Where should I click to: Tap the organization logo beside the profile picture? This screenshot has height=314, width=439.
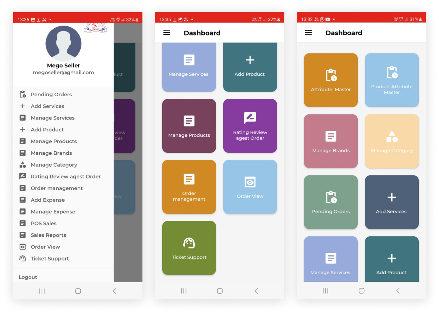pyautogui.click(x=96, y=28)
